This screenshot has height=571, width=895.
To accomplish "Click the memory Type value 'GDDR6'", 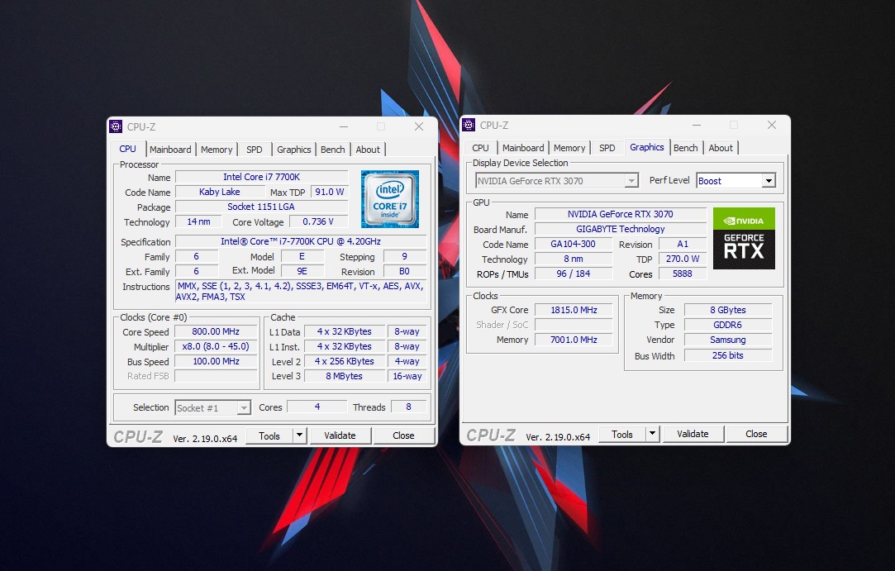I will [728, 325].
